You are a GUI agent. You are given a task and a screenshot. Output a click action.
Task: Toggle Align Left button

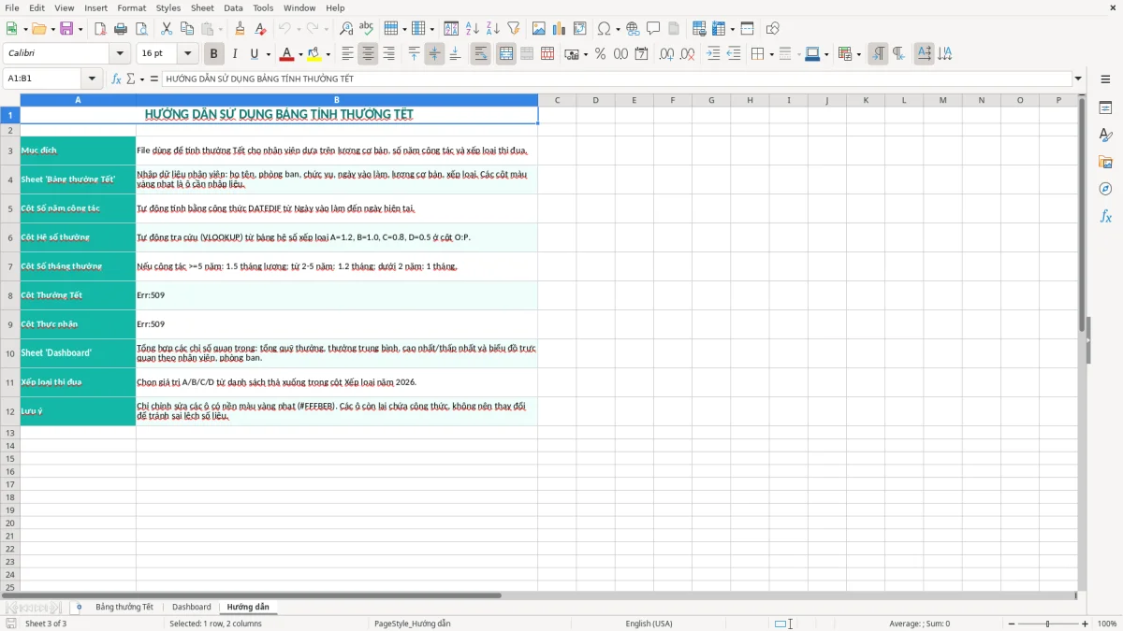click(347, 54)
